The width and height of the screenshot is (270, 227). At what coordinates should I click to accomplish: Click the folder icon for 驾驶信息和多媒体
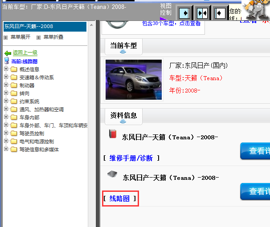tap(14, 150)
